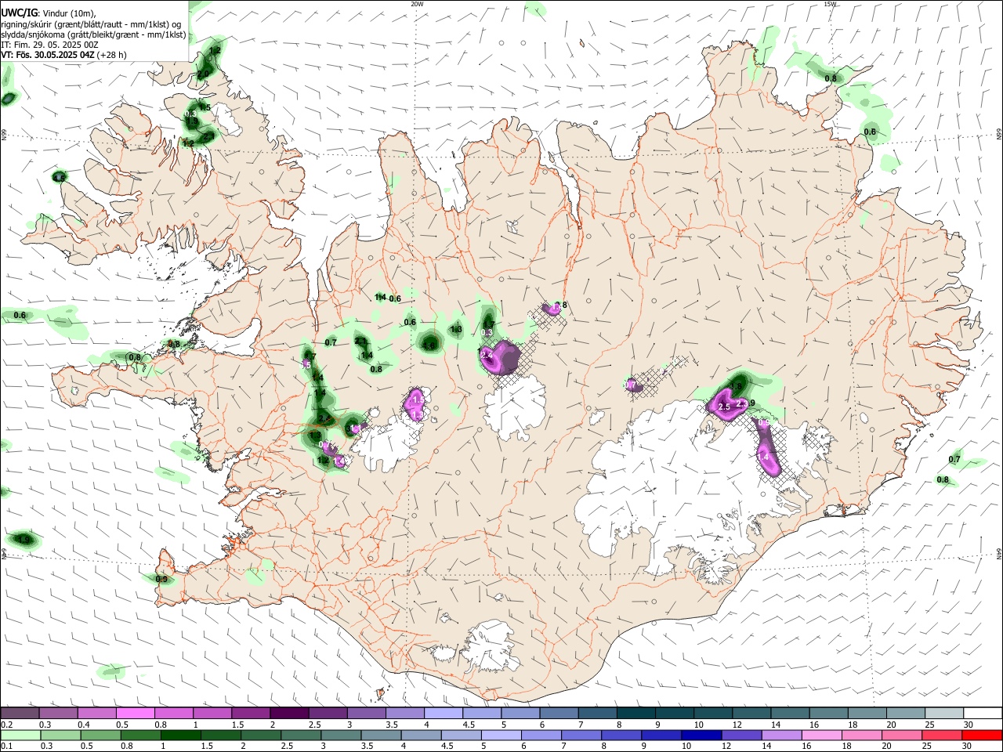Click the 'VT: Fös. 30.05.2025 04Z' valid time
The image size is (1003, 752).
(48, 55)
